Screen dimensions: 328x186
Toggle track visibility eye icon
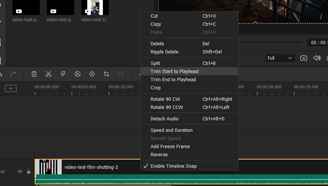click(20, 171)
